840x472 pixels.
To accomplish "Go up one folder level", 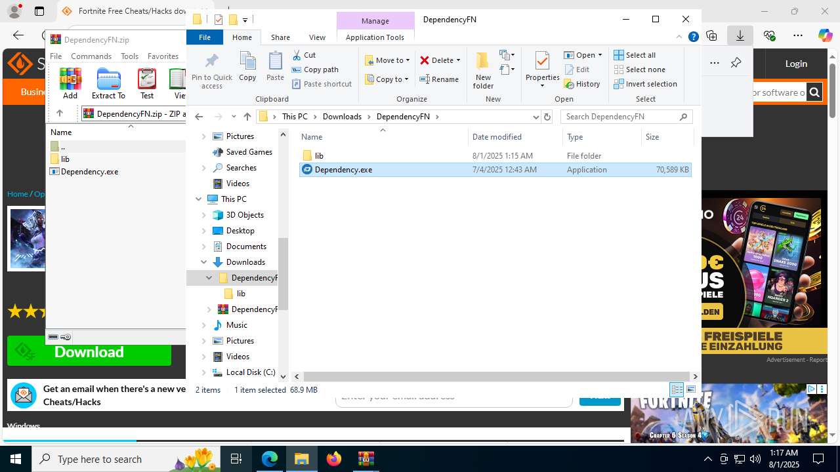I will pyautogui.click(x=247, y=117).
